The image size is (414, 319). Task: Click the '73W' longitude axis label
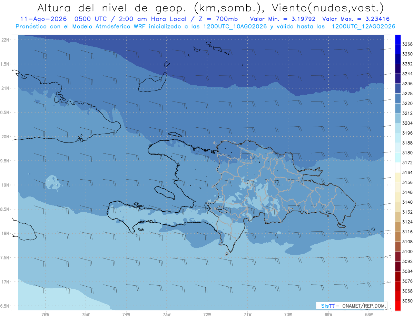167,315
